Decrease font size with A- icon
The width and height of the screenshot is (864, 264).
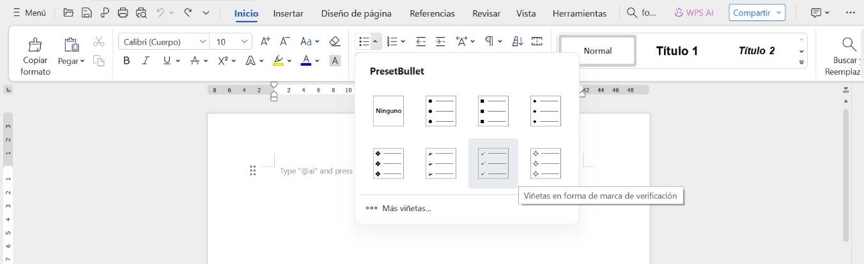click(285, 41)
